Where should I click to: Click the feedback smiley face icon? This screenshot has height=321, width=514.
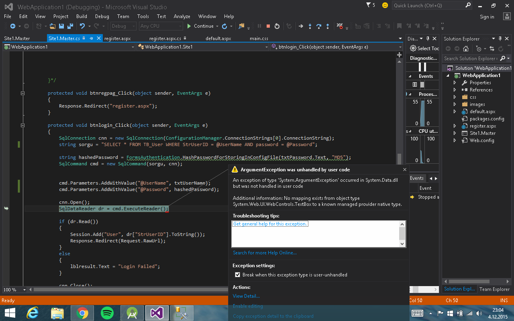coord(385,5)
